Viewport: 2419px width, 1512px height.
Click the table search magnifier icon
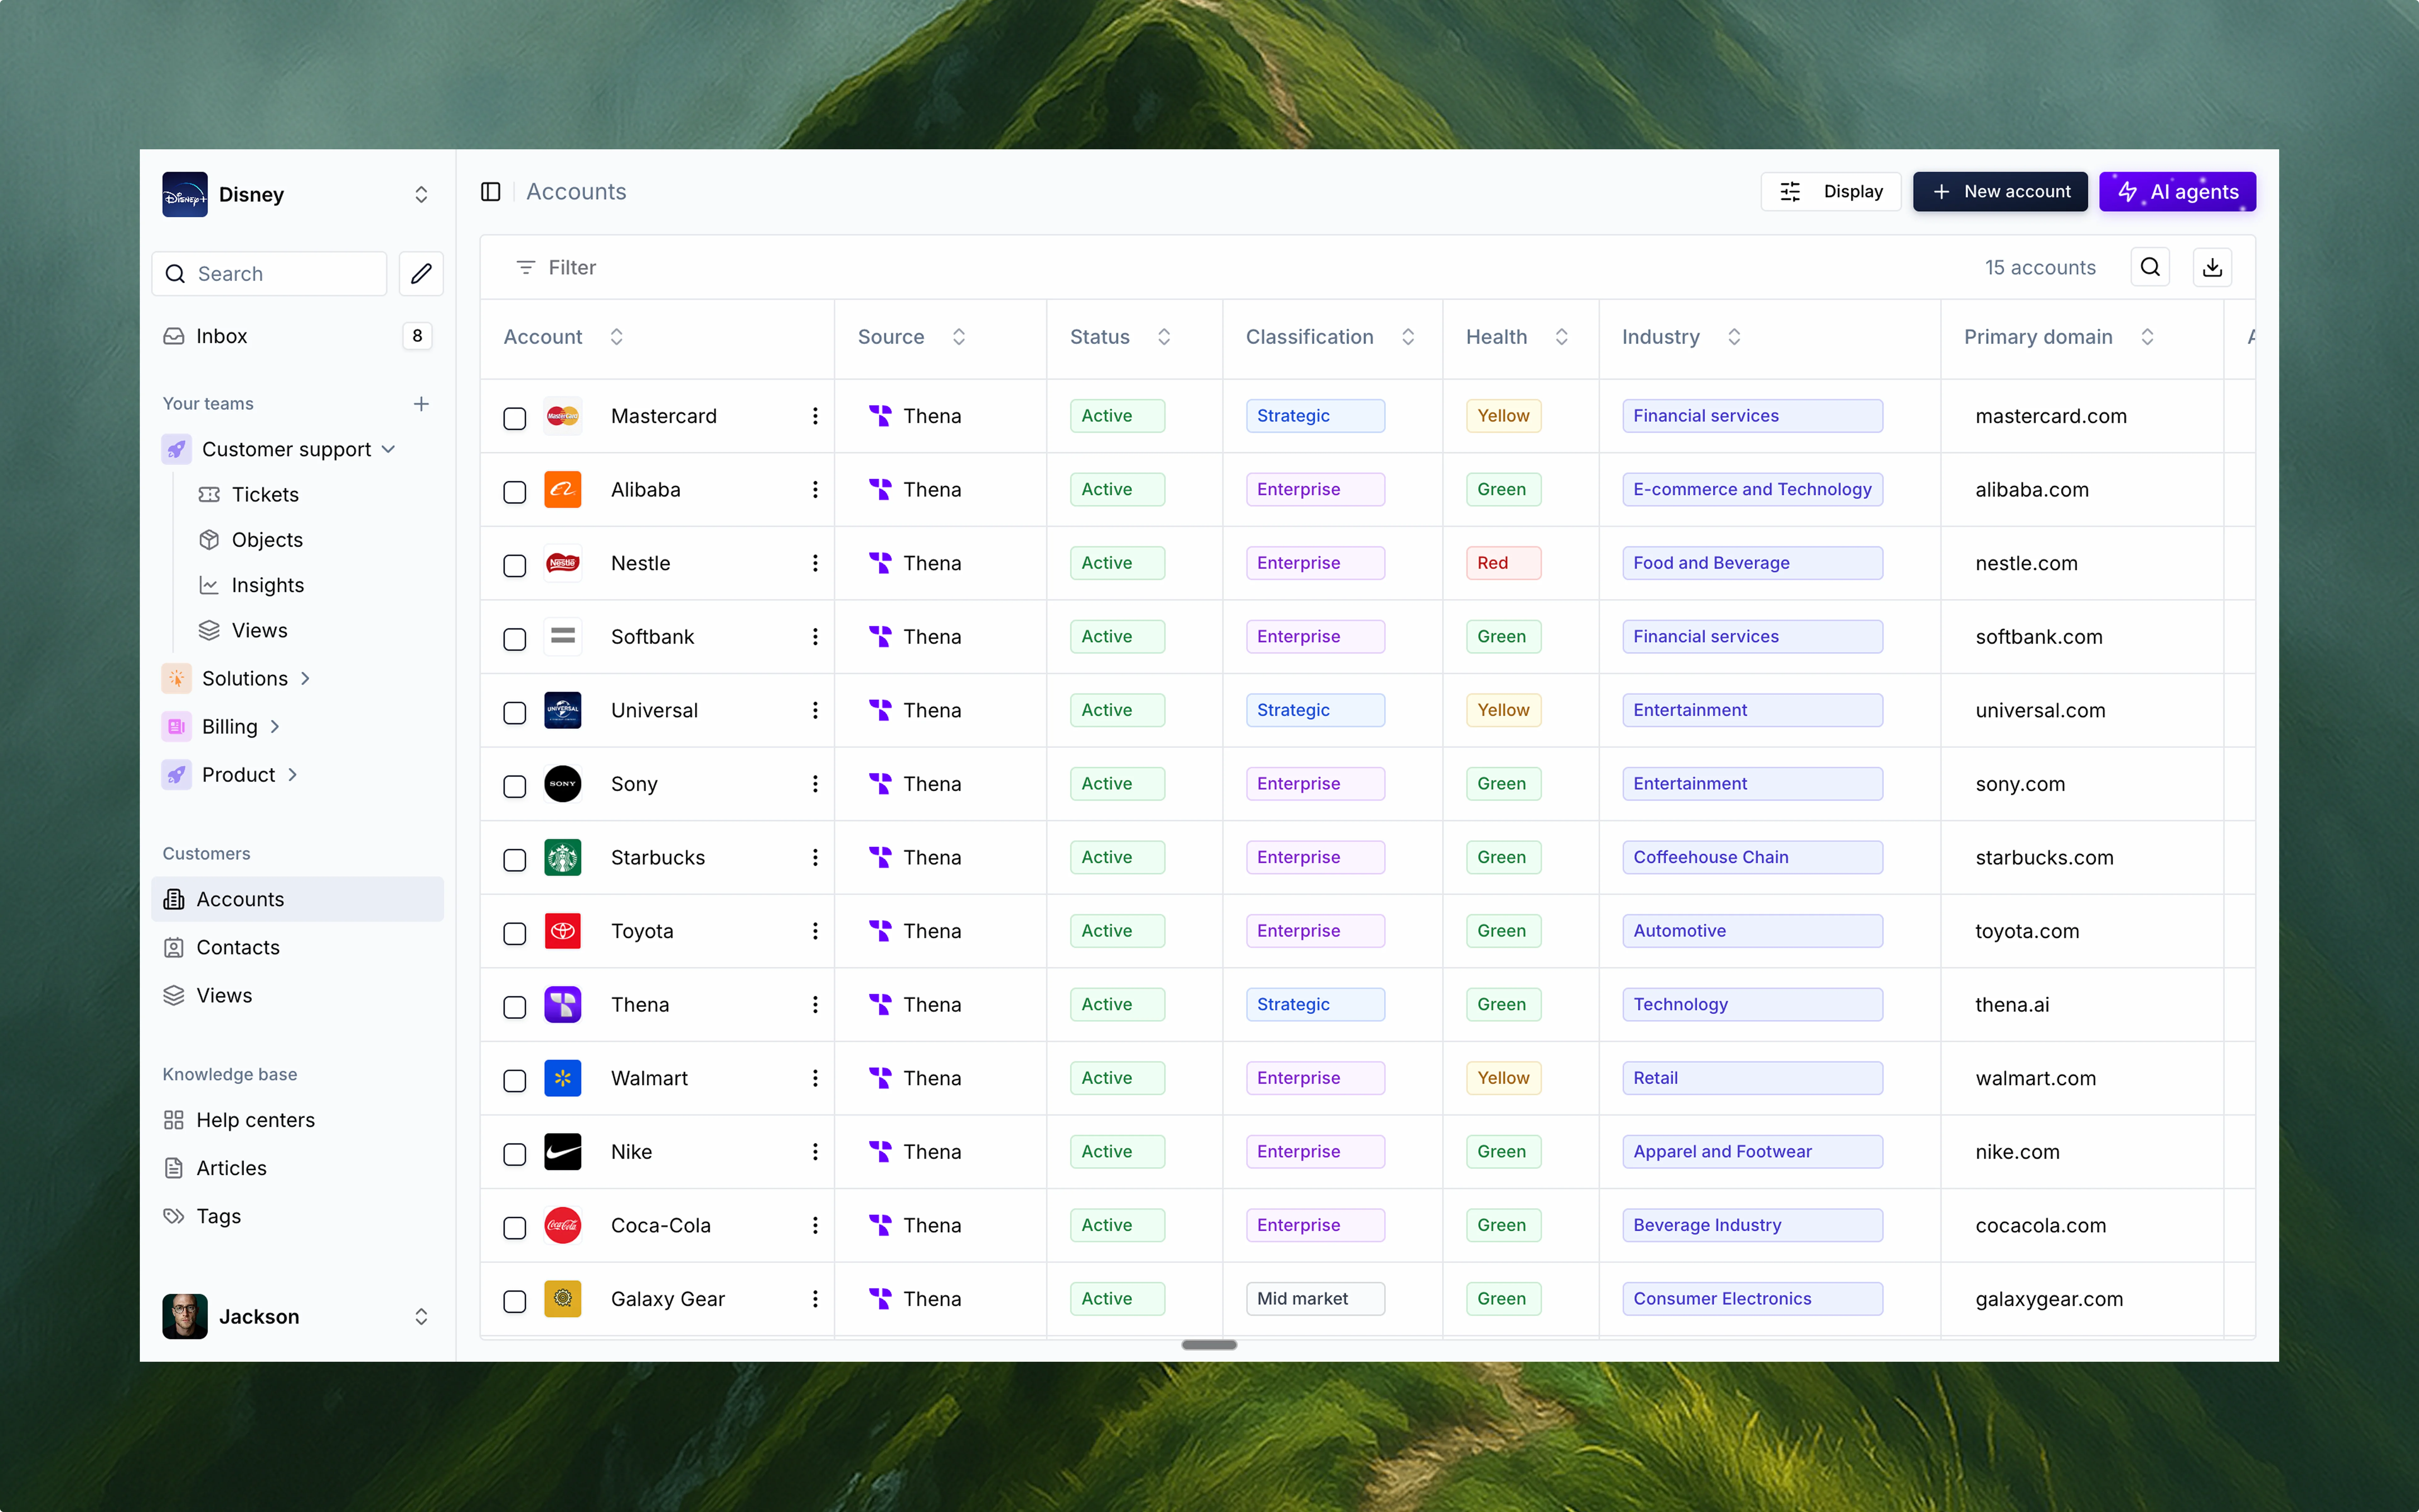pyautogui.click(x=2150, y=267)
